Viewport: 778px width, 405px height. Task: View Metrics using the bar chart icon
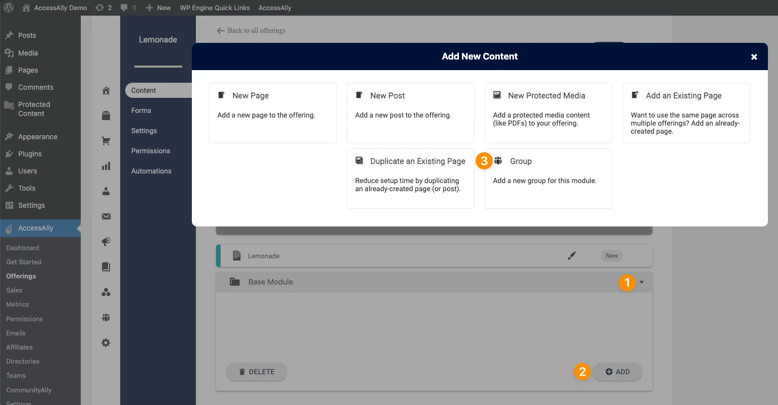[106, 165]
